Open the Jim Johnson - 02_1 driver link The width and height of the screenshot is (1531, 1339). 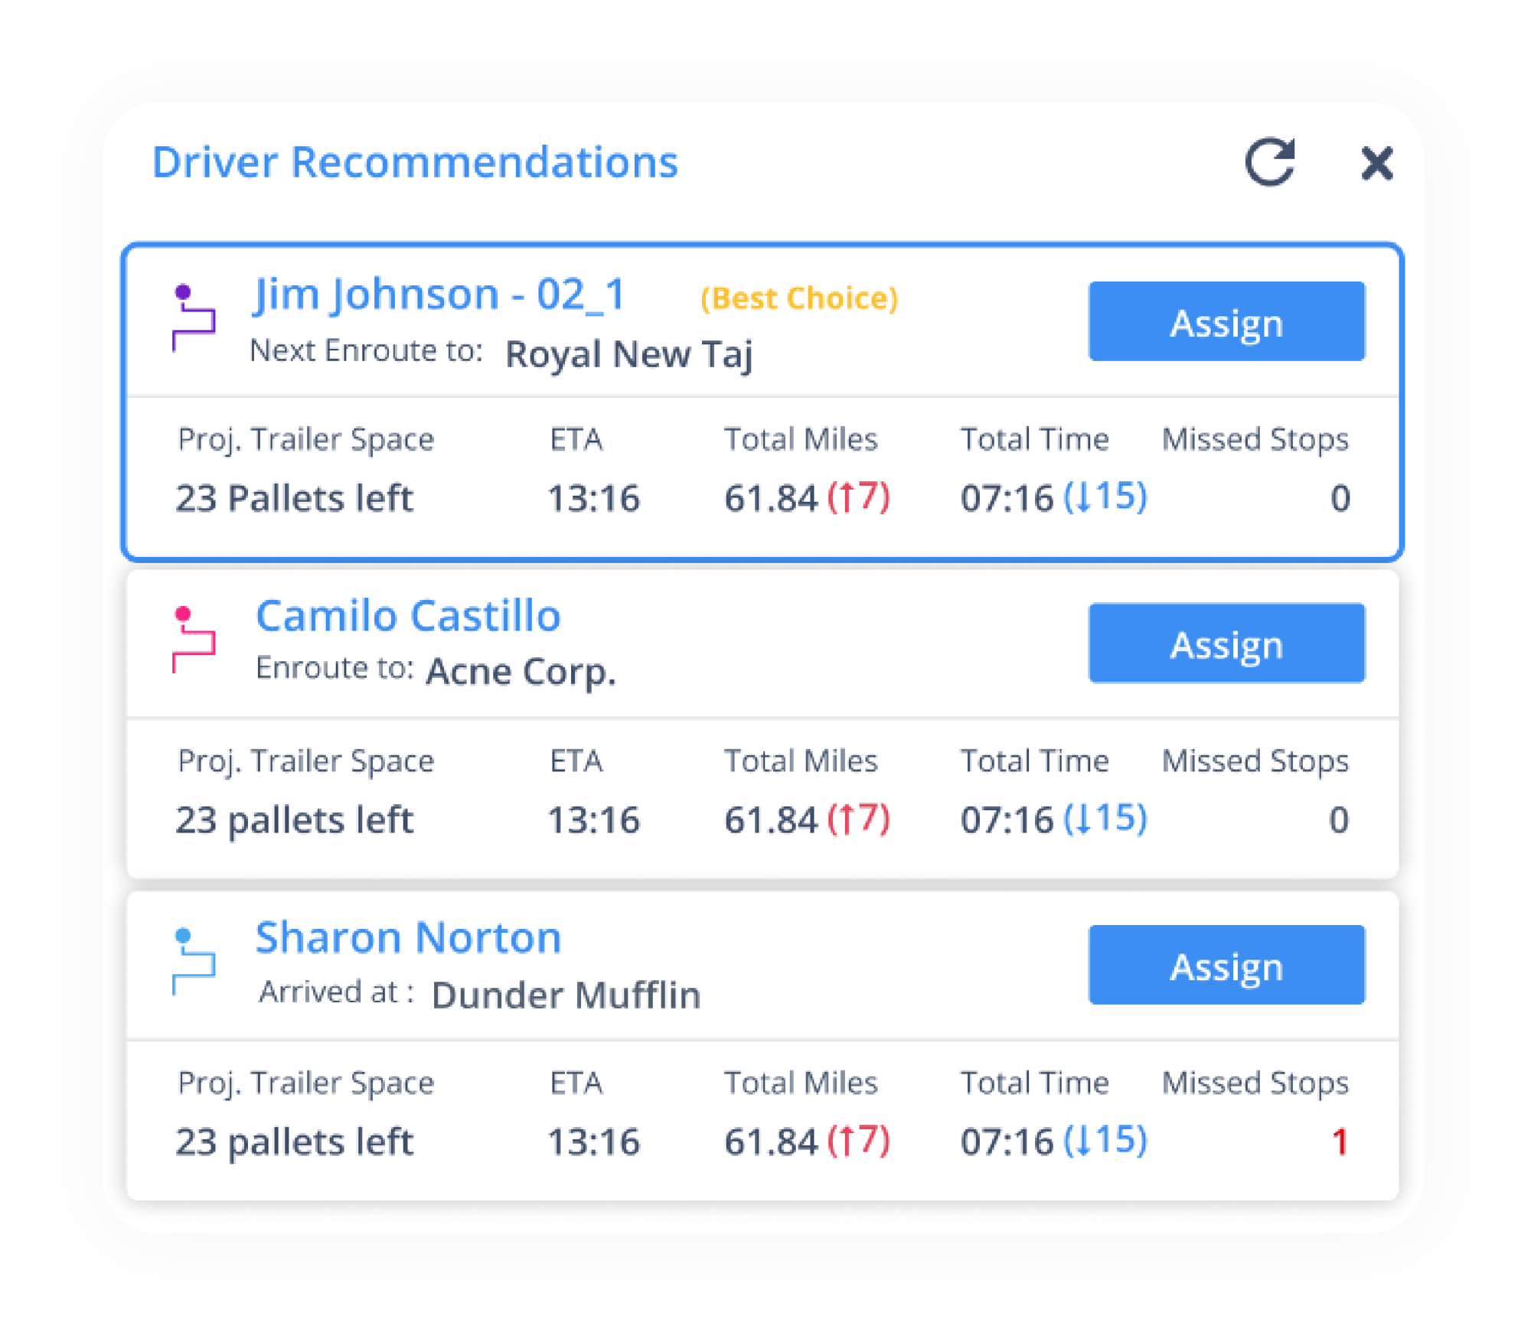(439, 295)
